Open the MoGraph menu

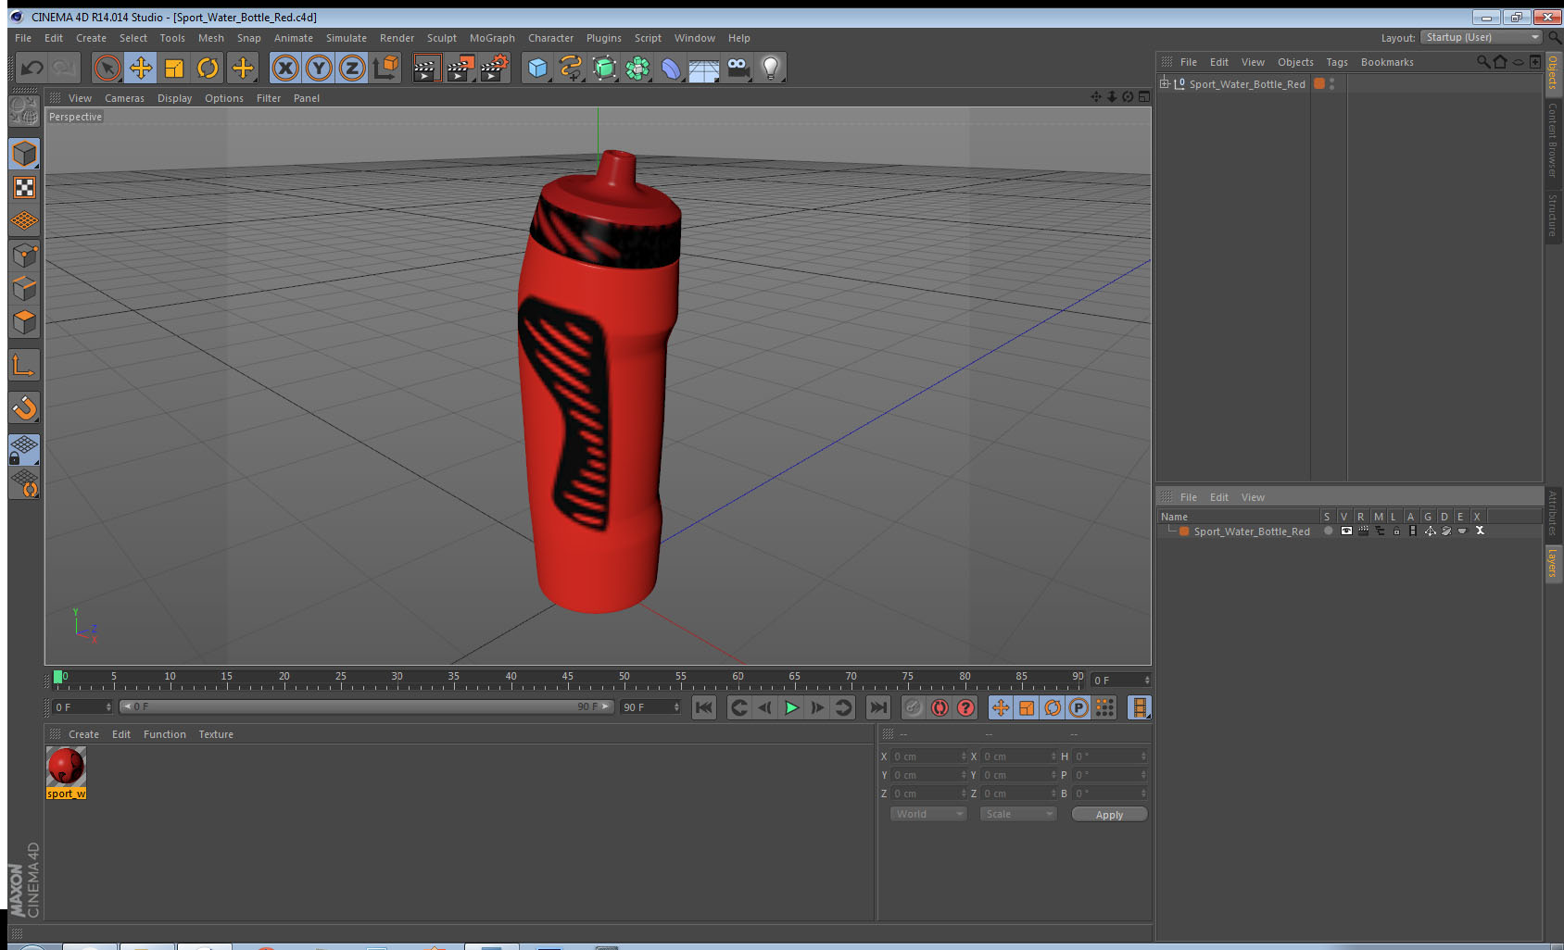click(x=492, y=38)
